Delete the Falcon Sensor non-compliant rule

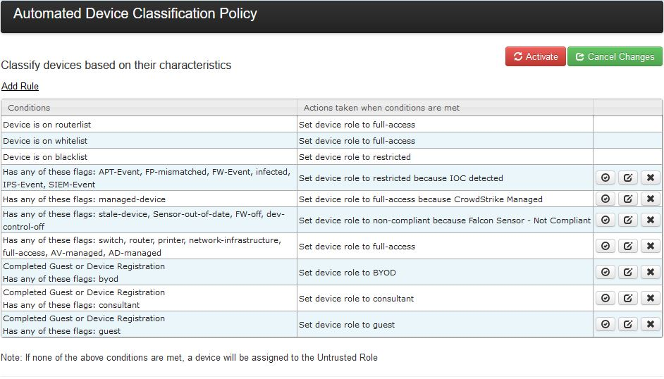click(x=650, y=220)
